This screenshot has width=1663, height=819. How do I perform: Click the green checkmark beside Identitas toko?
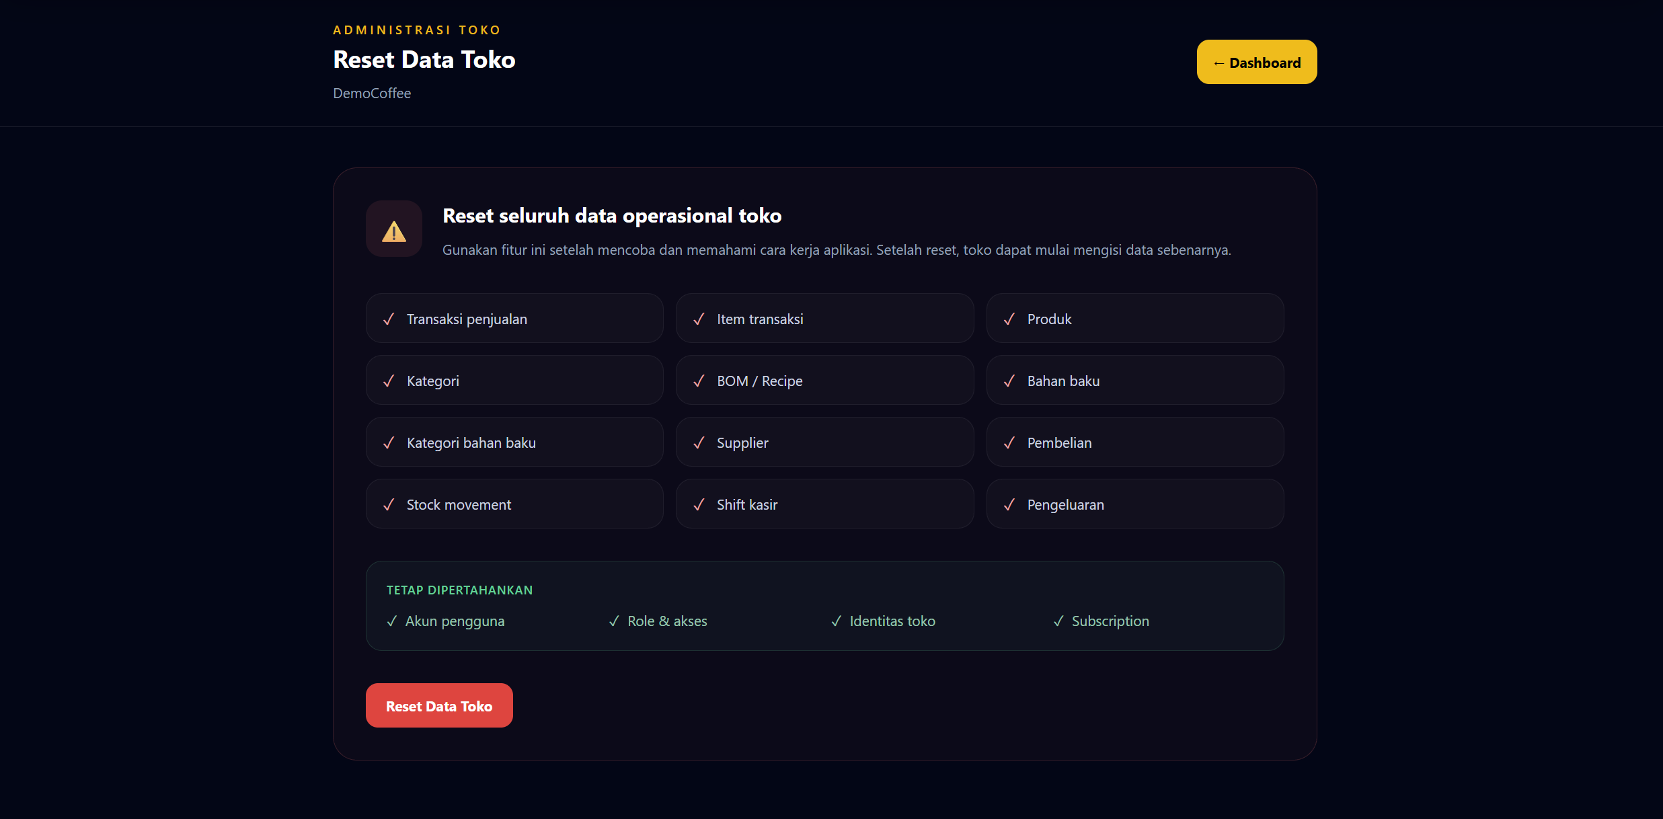tap(837, 621)
